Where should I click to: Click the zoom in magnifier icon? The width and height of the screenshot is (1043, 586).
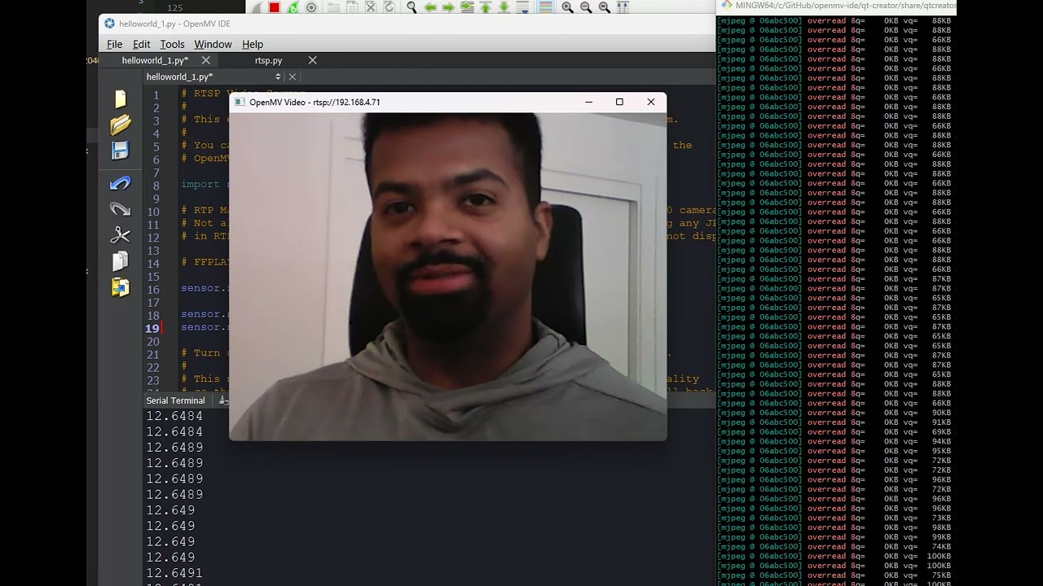(567, 7)
